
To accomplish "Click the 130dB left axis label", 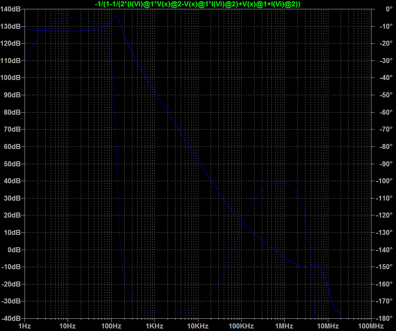I will [10, 26].
